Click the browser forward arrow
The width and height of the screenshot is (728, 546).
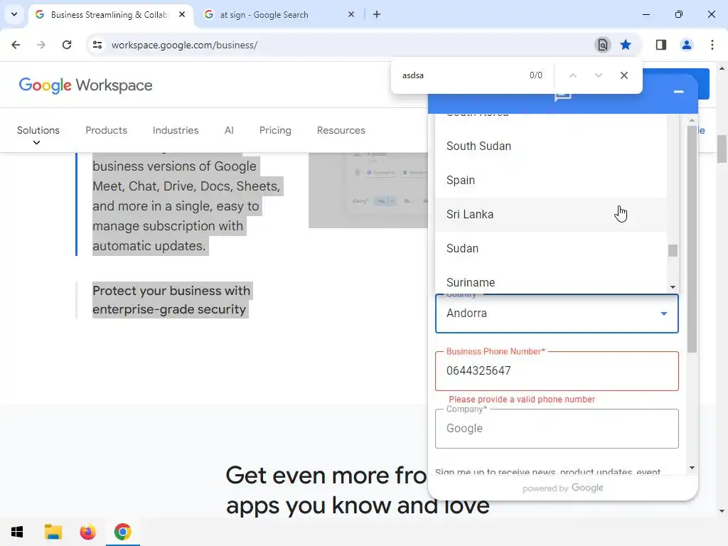[41, 45]
